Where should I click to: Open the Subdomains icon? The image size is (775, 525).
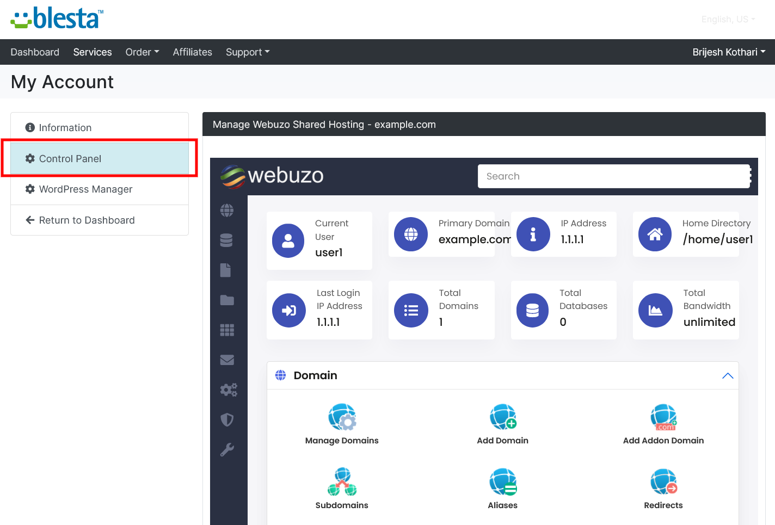pyautogui.click(x=342, y=482)
